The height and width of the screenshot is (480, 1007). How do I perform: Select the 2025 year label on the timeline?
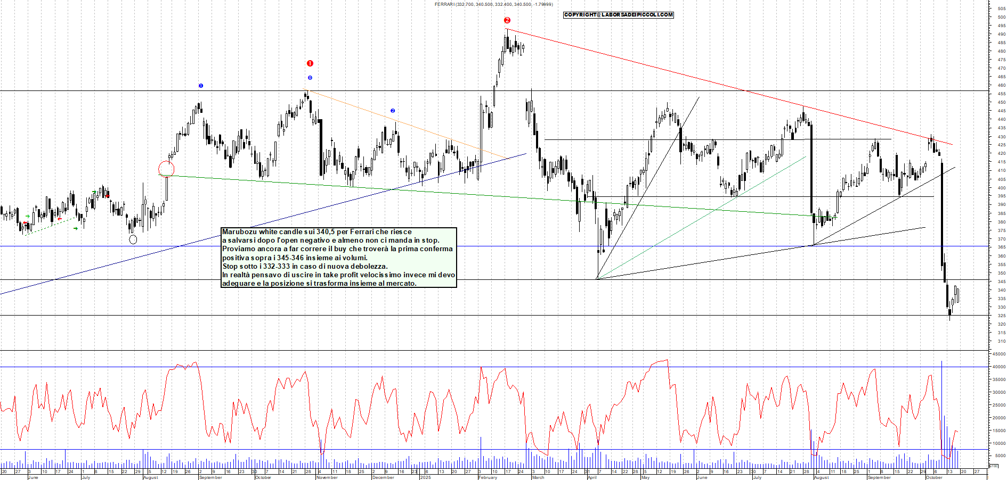(x=425, y=477)
